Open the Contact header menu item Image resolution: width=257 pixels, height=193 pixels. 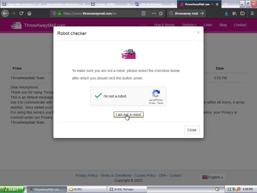[240, 25]
